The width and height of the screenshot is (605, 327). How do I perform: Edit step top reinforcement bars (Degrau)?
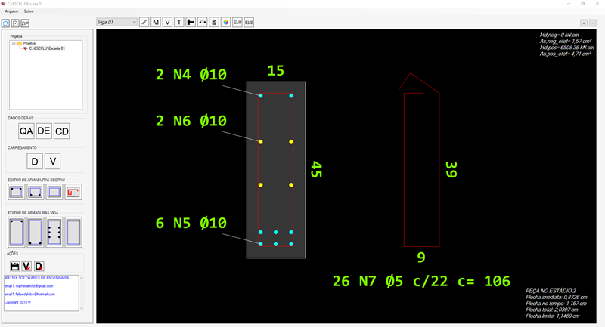point(16,192)
